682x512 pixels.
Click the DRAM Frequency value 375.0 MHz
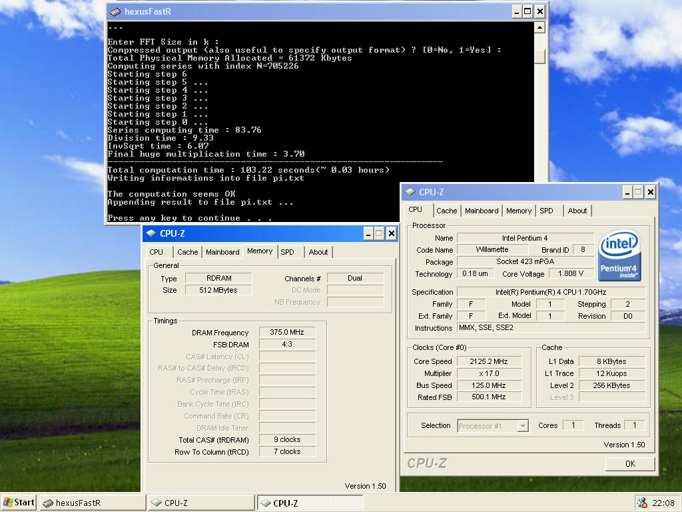(287, 332)
